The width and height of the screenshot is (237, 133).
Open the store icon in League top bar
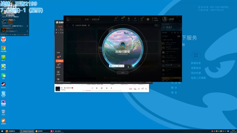coord(142,19)
